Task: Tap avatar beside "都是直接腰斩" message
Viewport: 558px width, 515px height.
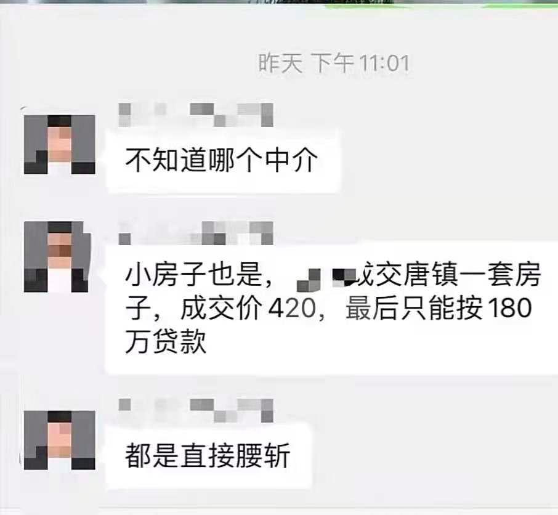Action: (x=59, y=440)
